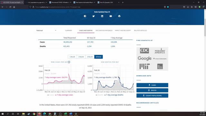Switch to the Vaccination Progress tab
Viewport: 206px width, 116px height.
coord(104,31)
